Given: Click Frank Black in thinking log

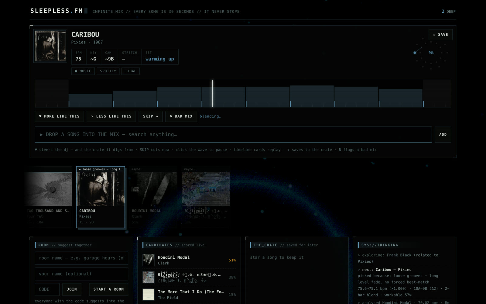Looking at the screenshot, I should (399, 255).
